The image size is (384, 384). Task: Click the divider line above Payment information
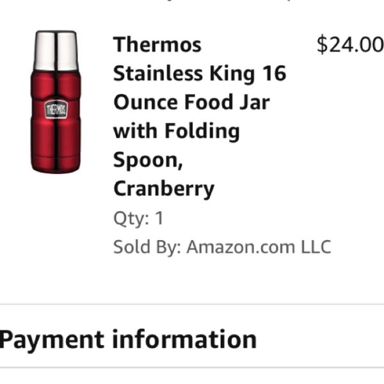[x=192, y=305]
